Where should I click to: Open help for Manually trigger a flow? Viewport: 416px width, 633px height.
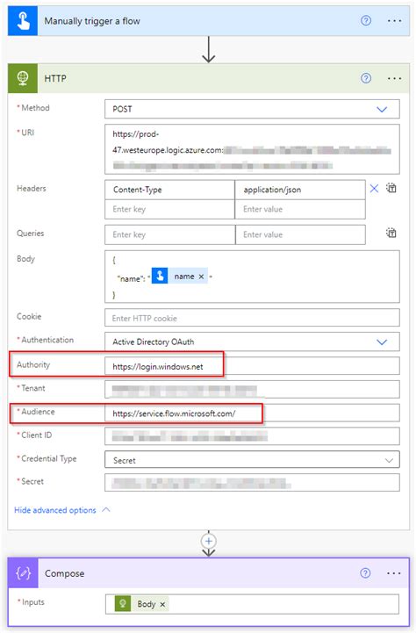pos(366,20)
